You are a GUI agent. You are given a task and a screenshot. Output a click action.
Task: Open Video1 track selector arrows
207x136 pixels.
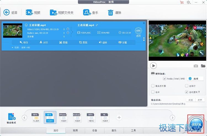pyautogui.click(x=64, y=29)
